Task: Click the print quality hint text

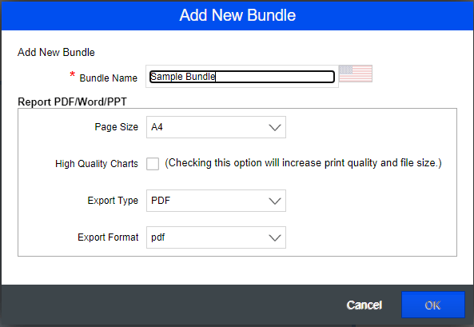Action: pyautogui.click(x=303, y=163)
